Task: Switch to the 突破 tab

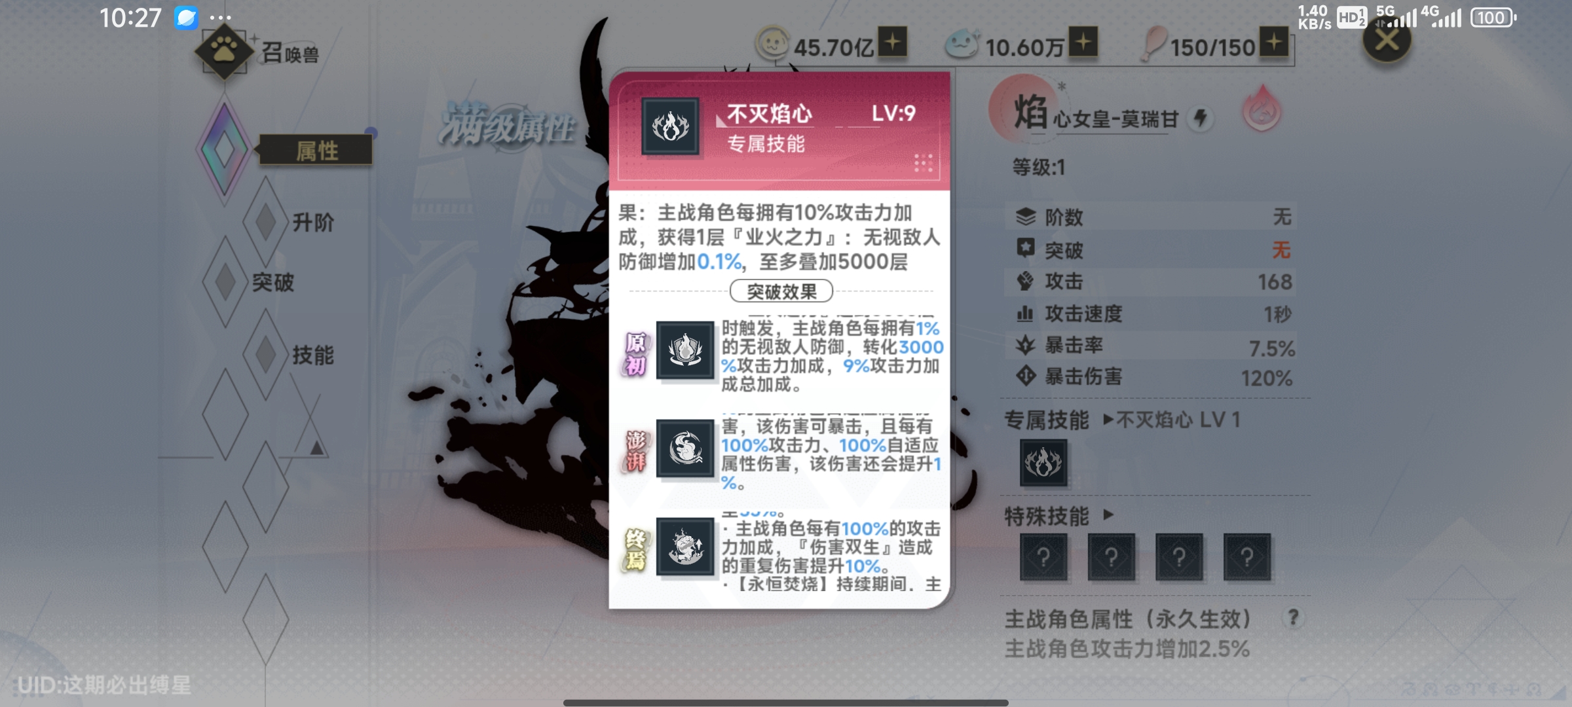Action: (x=273, y=283)
